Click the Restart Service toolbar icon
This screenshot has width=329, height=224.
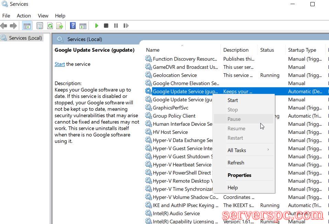[x=126, y=26]
